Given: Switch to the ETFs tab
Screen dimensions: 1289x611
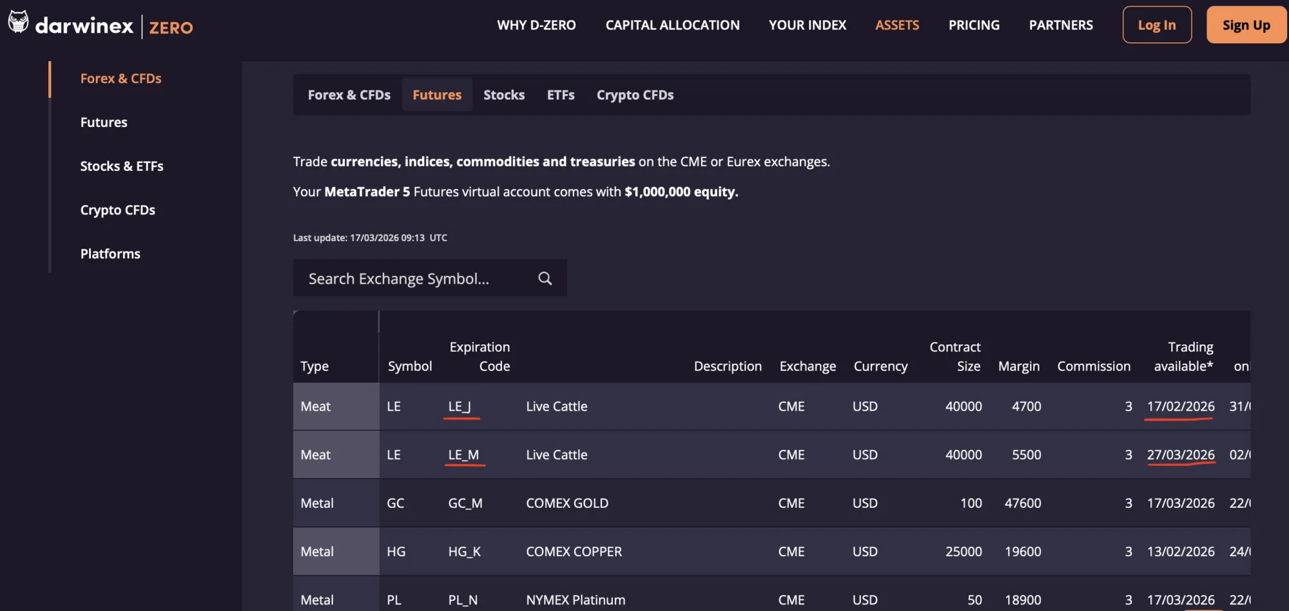Looking at the screenshot, I should click(560, 95).
